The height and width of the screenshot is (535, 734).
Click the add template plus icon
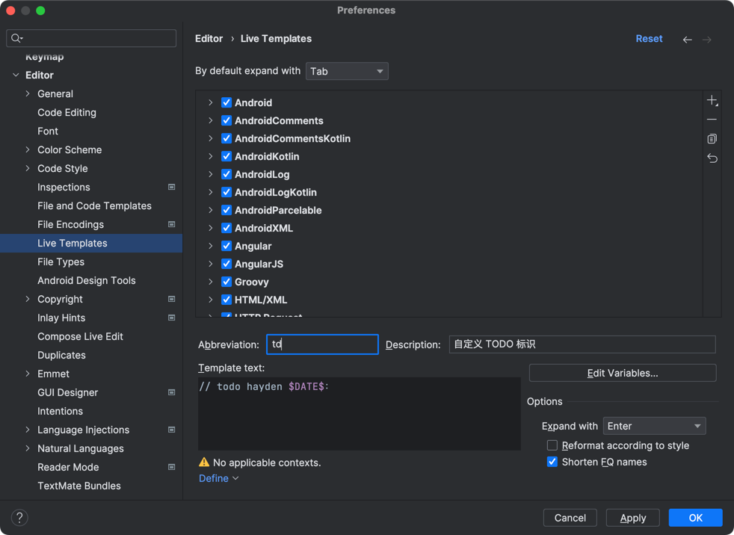pyautogui.click(x=712, y=101)
